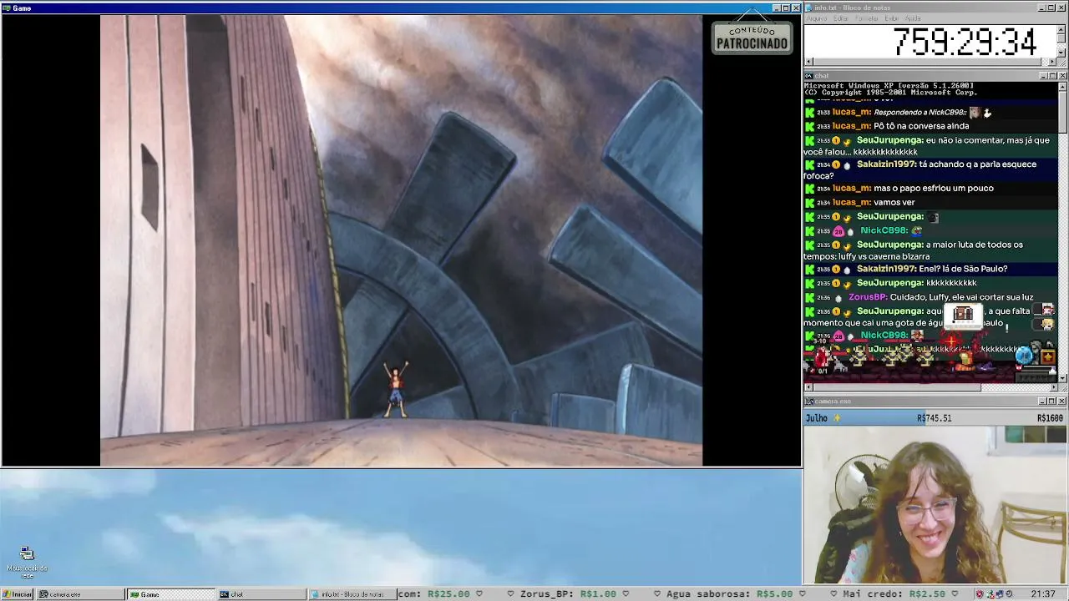Screen dimensions: 1069x601
Task: Click the 'mas o papo esfriou um pouco' message
Action: [x=934, y=188]
